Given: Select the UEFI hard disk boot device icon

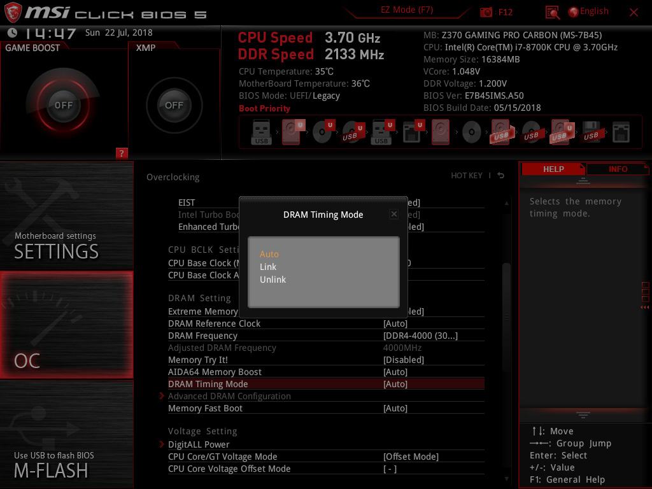Looking at the screenshot, I should coord(293,132).
